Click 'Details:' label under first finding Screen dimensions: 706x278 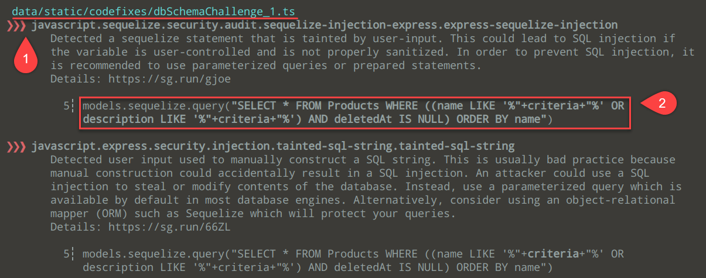[70, 78]
